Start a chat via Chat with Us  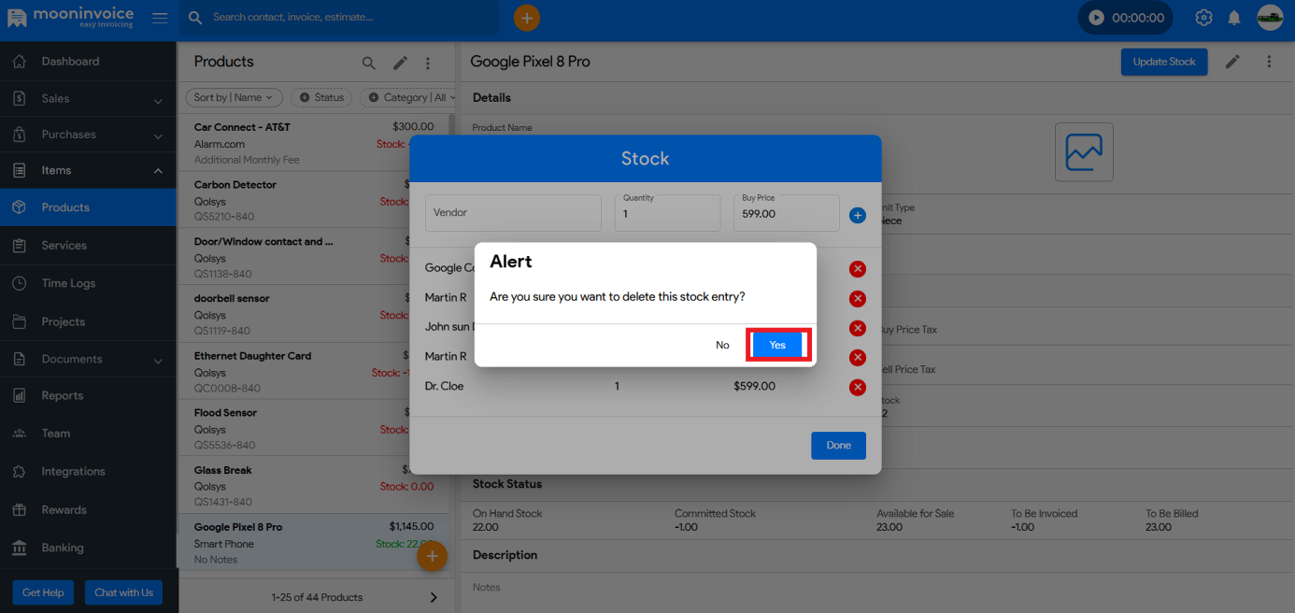123,592
